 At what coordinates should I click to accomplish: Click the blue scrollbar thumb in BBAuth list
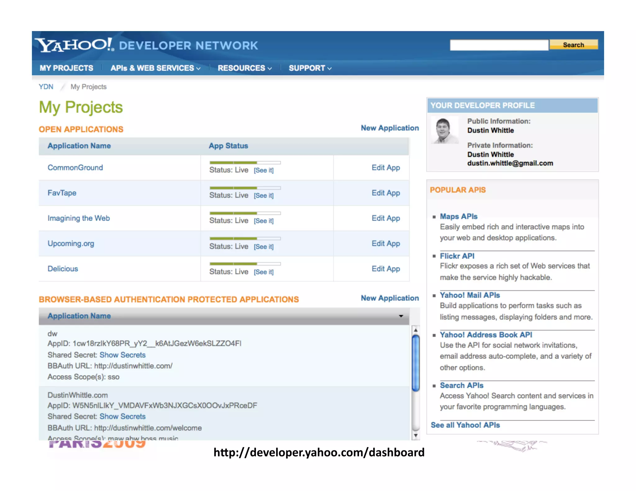click(x=416, y=363)
